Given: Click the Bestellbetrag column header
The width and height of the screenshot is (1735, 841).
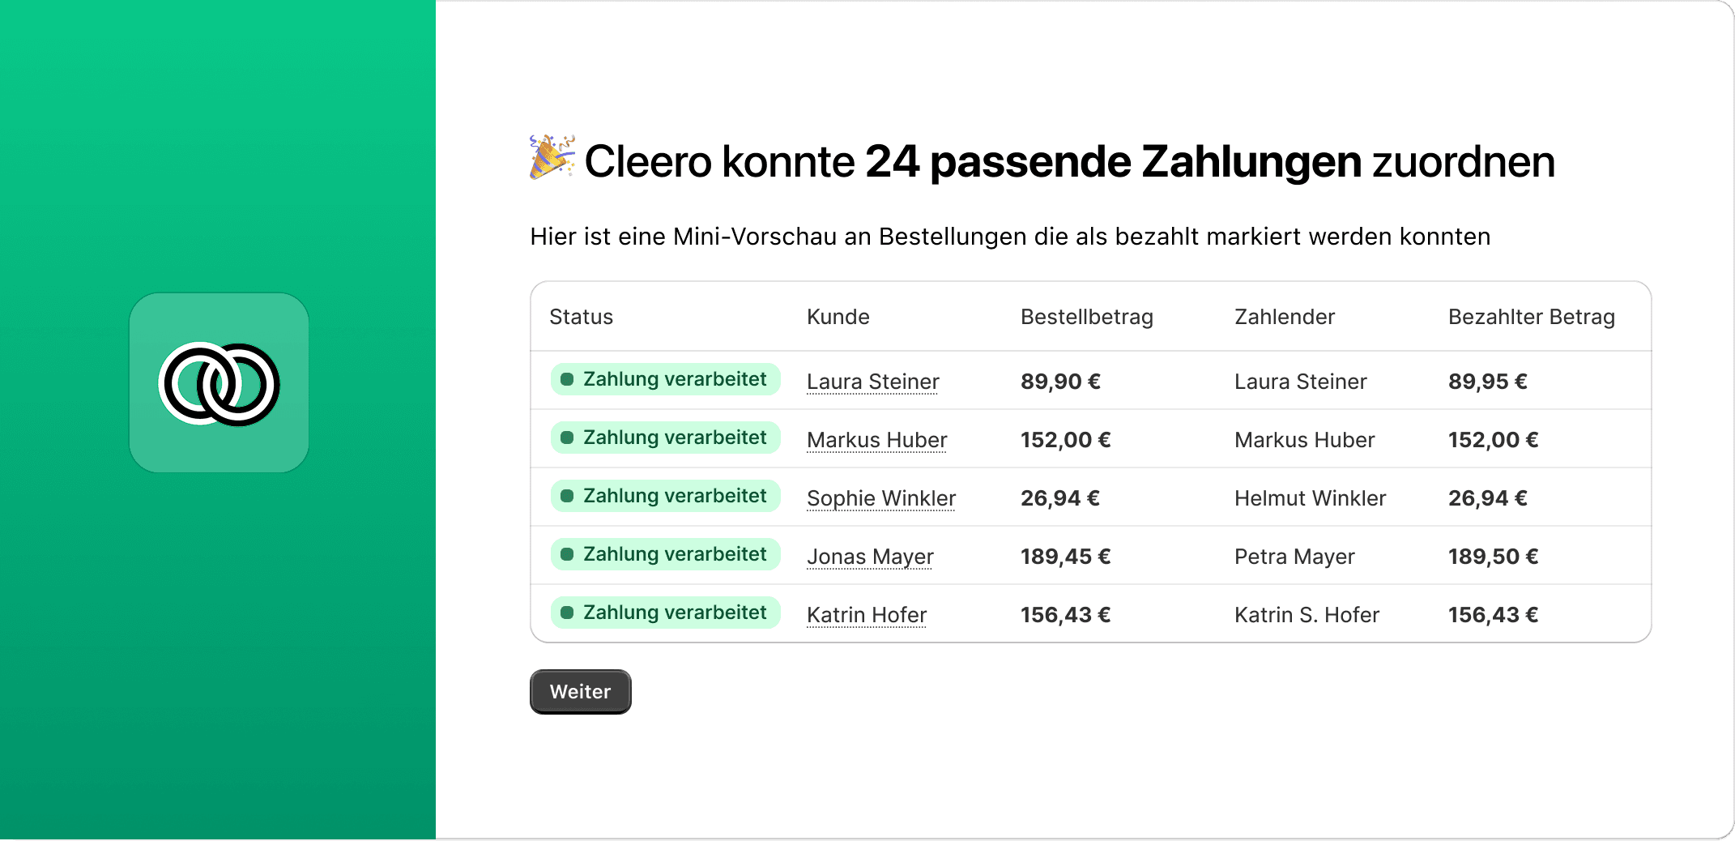Looking at the screenshot, I should (x=1086, y=317).
